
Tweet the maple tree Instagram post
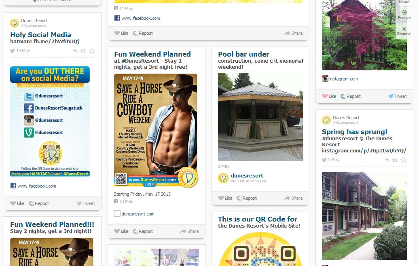(x=398, y=96)
